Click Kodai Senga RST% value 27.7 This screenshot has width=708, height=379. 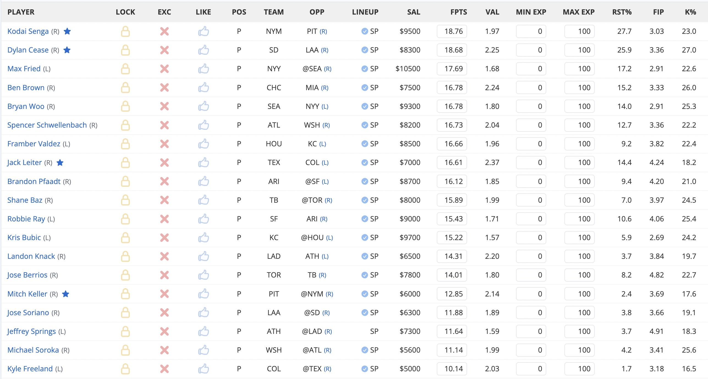[x=624, y=31]
